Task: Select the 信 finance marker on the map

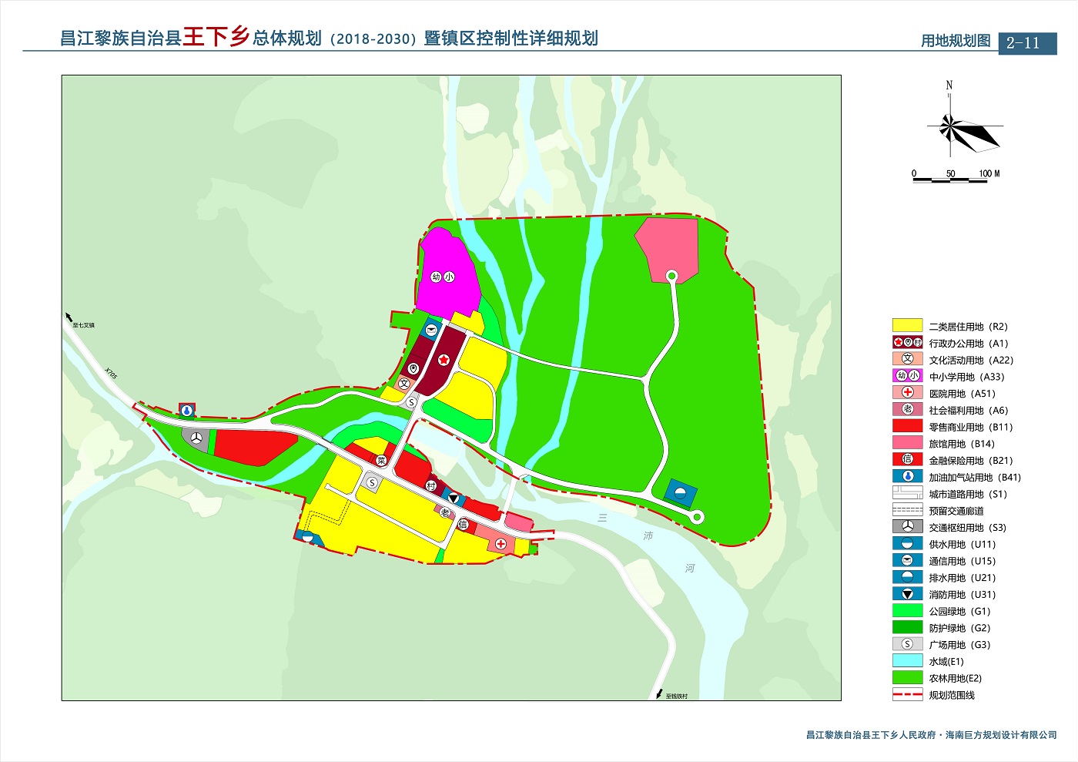Action: 463,525
